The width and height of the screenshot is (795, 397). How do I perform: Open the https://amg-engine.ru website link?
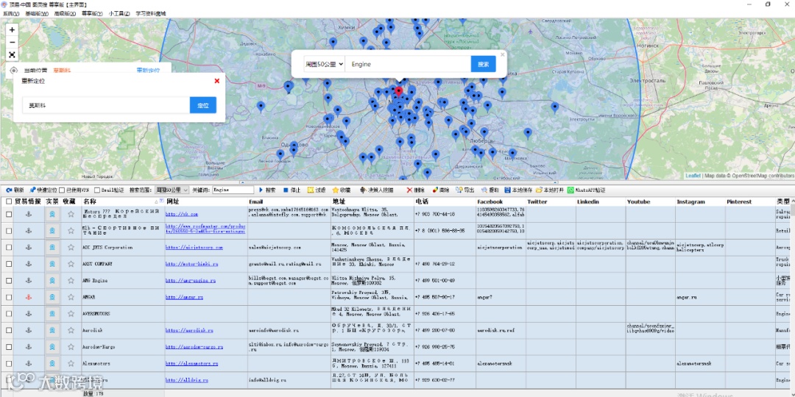coord(191,281)
